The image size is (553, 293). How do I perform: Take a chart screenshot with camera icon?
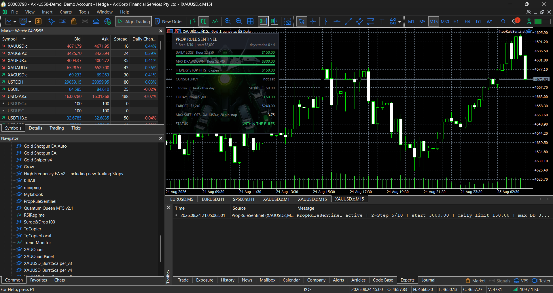[x=287, y=22]
